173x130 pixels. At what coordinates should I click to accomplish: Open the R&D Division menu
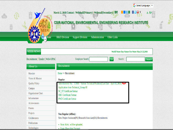click(x=63, y=37)
